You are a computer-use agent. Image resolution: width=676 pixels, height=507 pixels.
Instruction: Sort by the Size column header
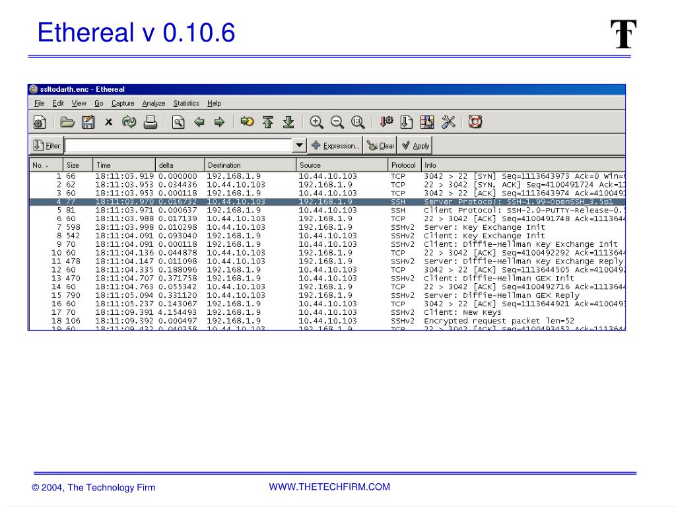[x=78, y=165]
